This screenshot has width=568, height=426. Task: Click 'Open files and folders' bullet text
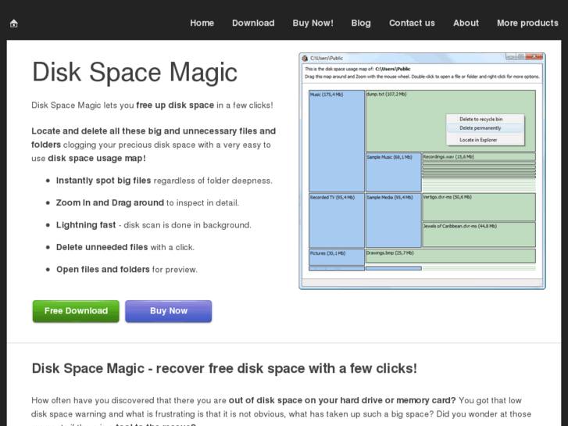102,270
